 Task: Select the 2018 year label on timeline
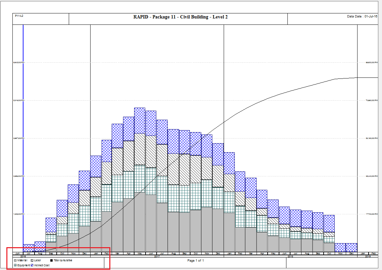click(290, 256)
